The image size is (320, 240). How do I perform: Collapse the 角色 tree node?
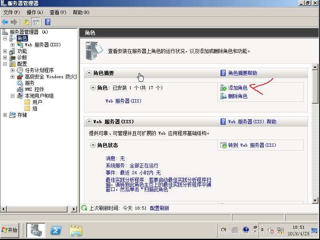click(x=5, y=38)
